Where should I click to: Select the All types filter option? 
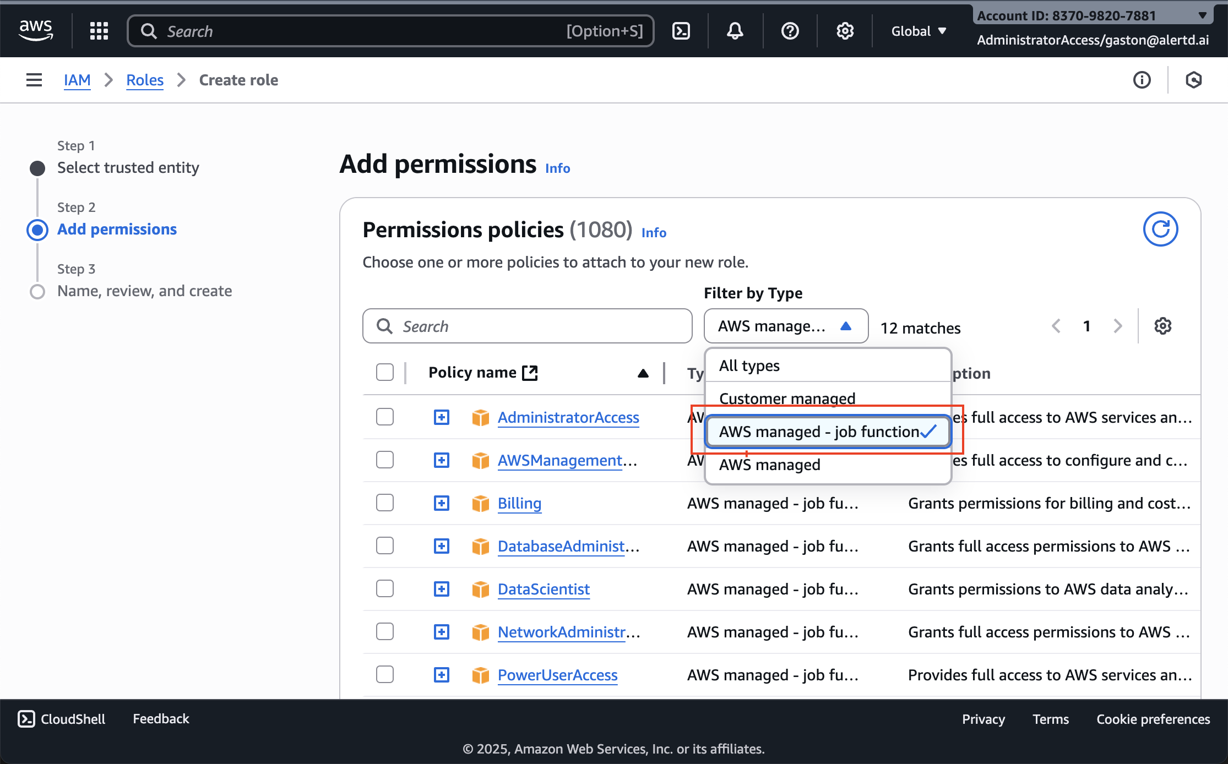coord(749,365)
